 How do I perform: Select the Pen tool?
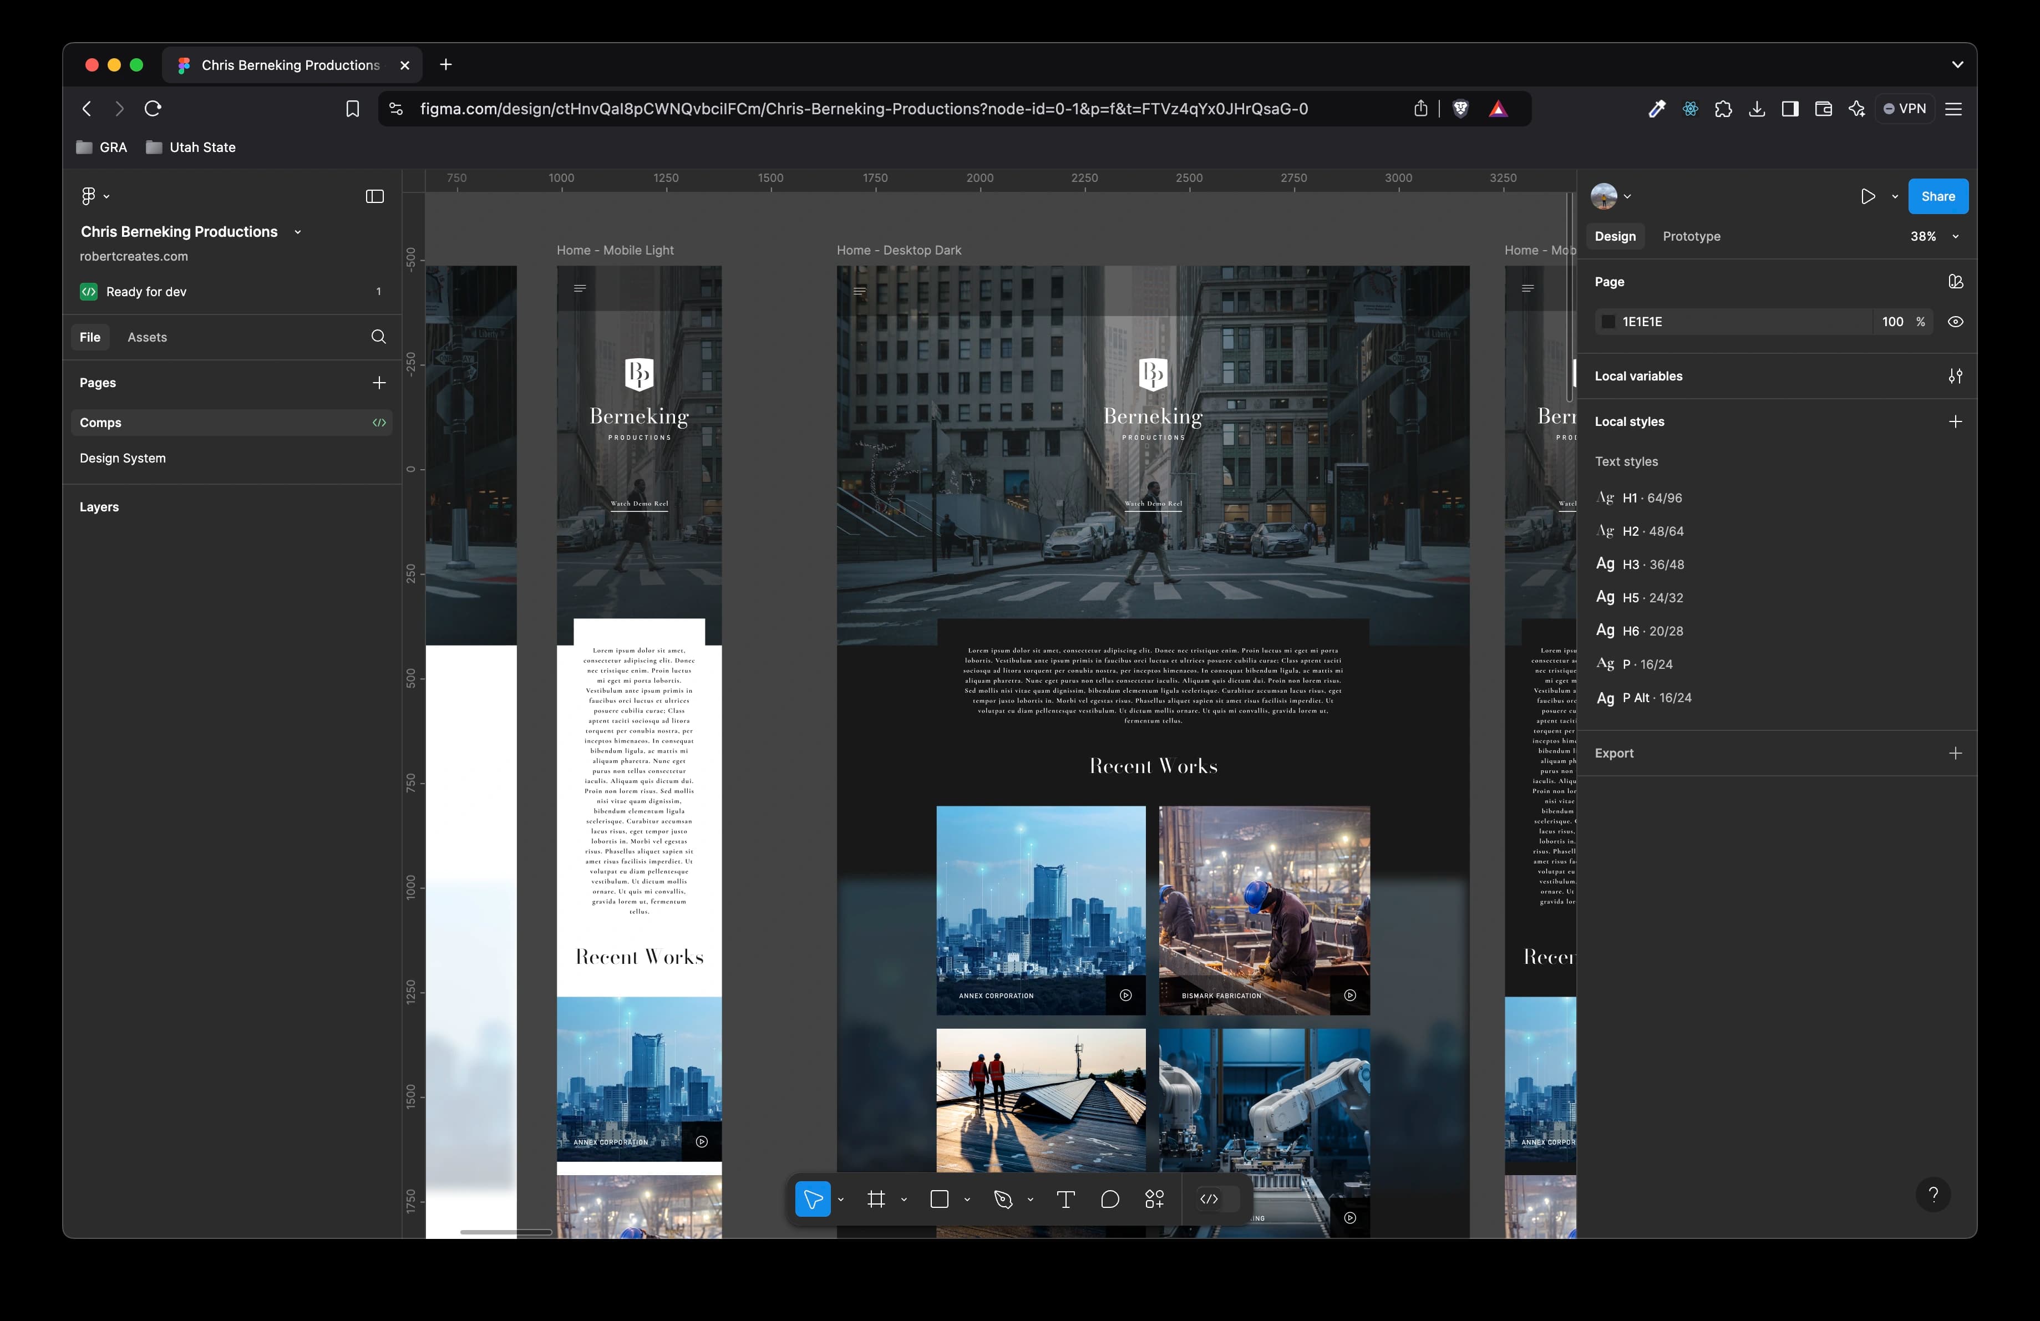pos(1003,1200)
